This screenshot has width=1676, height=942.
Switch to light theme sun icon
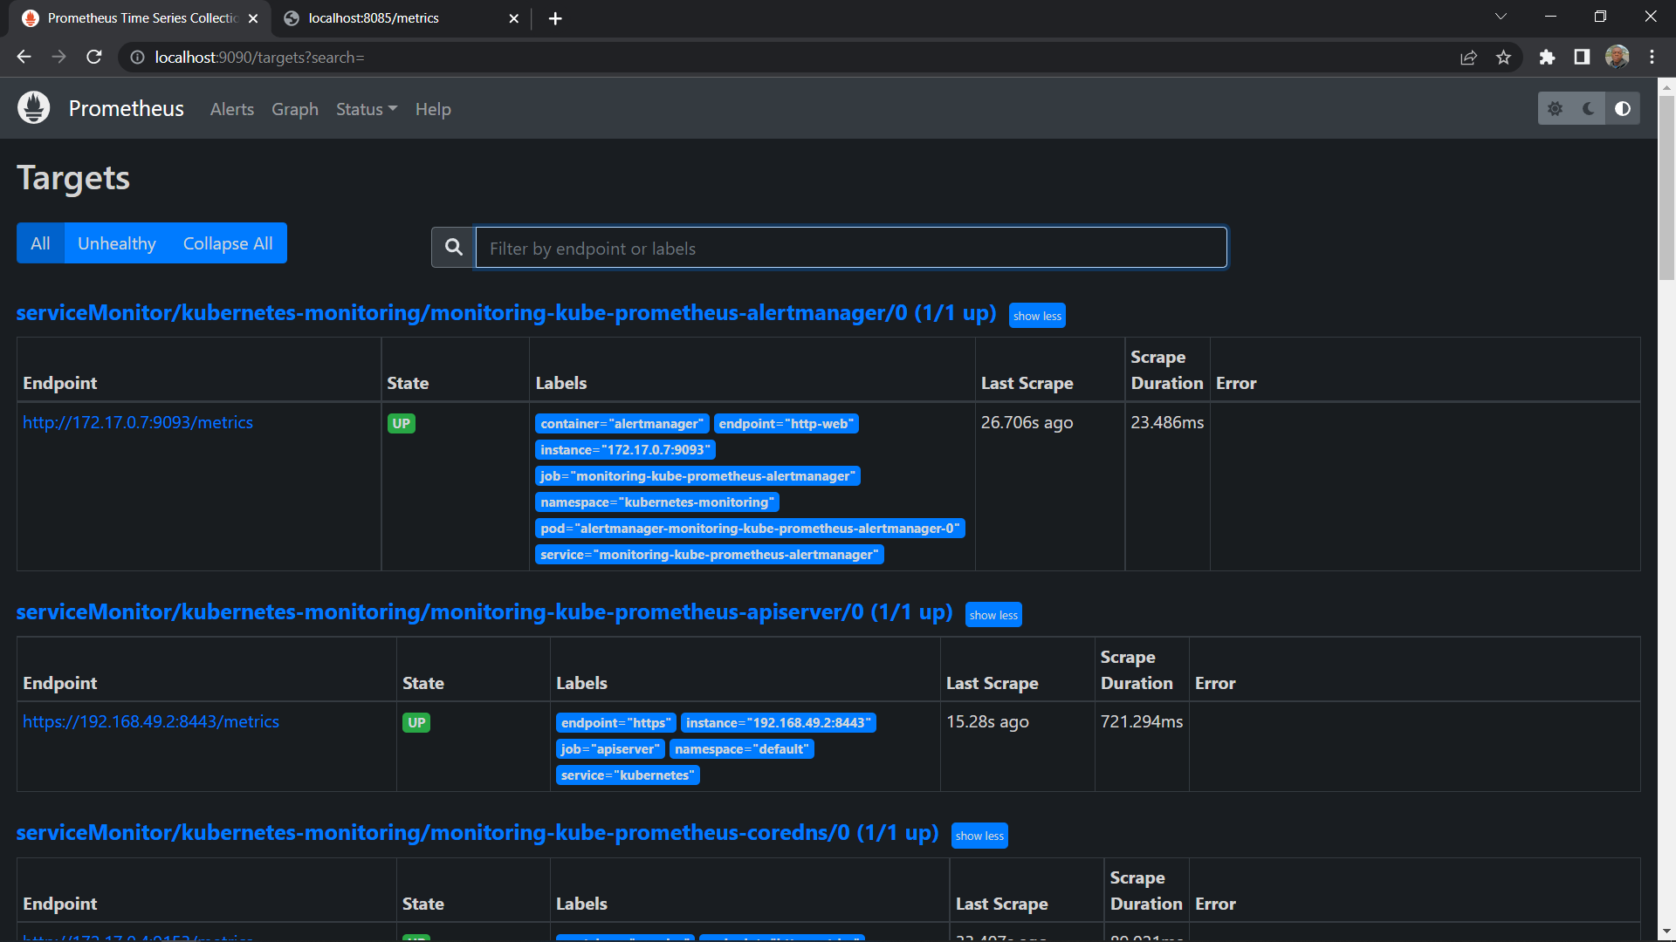pos(1555,109)
